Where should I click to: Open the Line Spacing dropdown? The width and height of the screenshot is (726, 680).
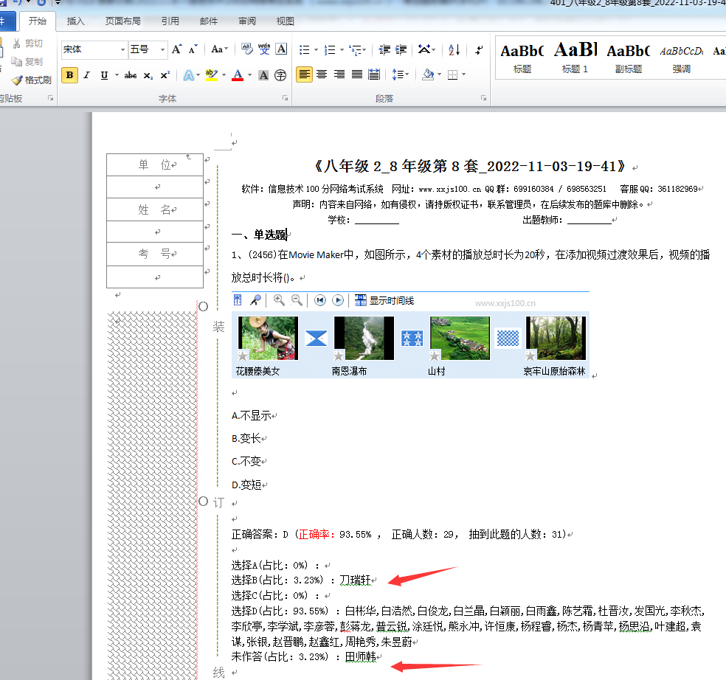click(400, 74)
